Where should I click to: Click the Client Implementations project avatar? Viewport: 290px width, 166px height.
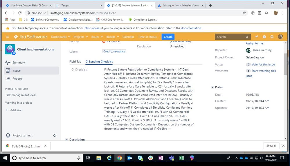pyautogui.click(x=10, y=49)
